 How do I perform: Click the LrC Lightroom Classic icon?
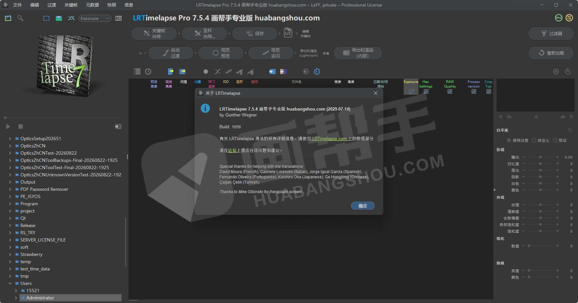coord(288,33)
